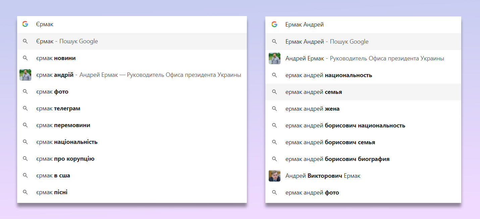480x219 pixels.
Task: Select suggestion єрмак новини
Action: tap(132, 58)
